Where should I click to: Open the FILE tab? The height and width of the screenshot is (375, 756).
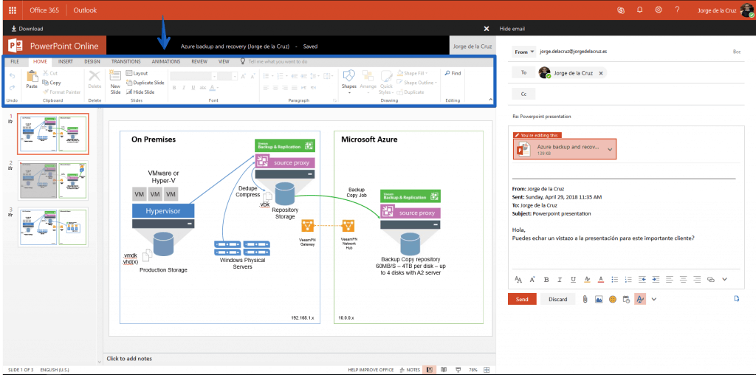point(15,62)
